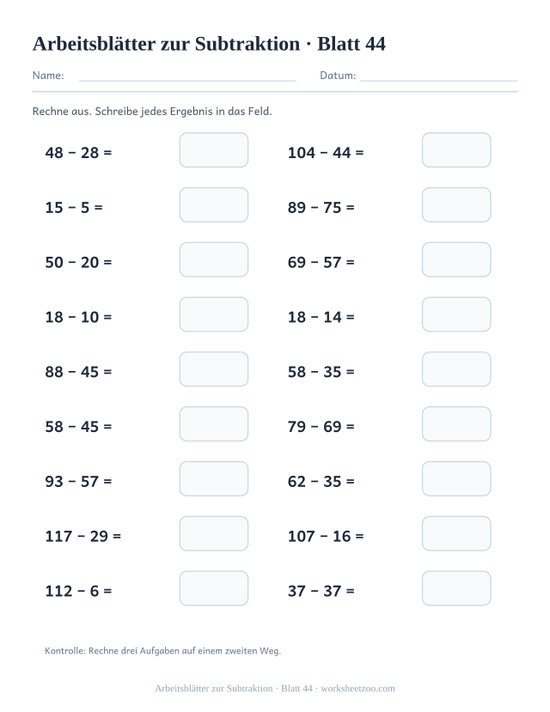The height and width of the screenshot is (712, 550).
Task: Focus the answer box for 18 − 14
Action: point(456,314)
